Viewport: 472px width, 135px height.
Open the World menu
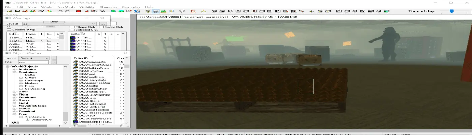[x=47, y=7]
